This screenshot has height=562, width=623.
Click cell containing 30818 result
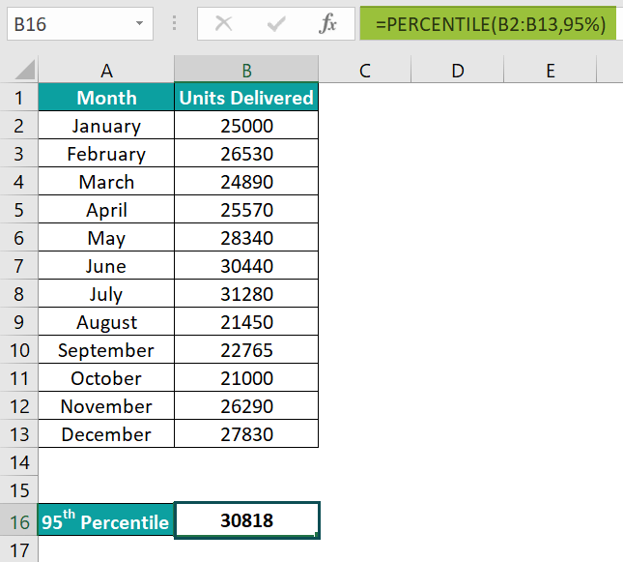246,520
